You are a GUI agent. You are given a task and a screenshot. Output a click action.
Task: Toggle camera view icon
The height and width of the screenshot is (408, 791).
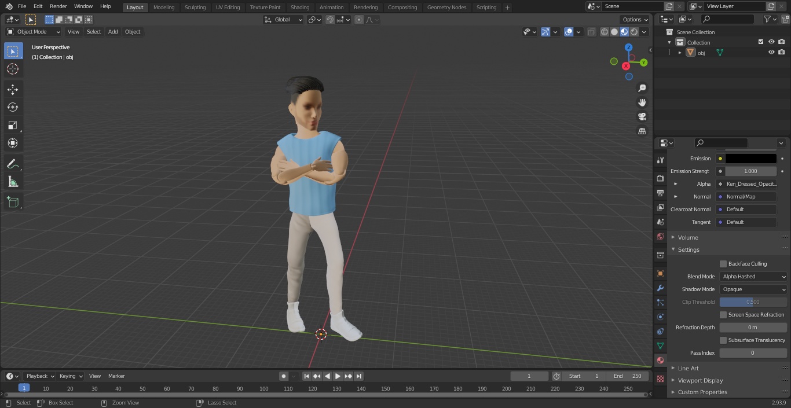pos(642,117)
